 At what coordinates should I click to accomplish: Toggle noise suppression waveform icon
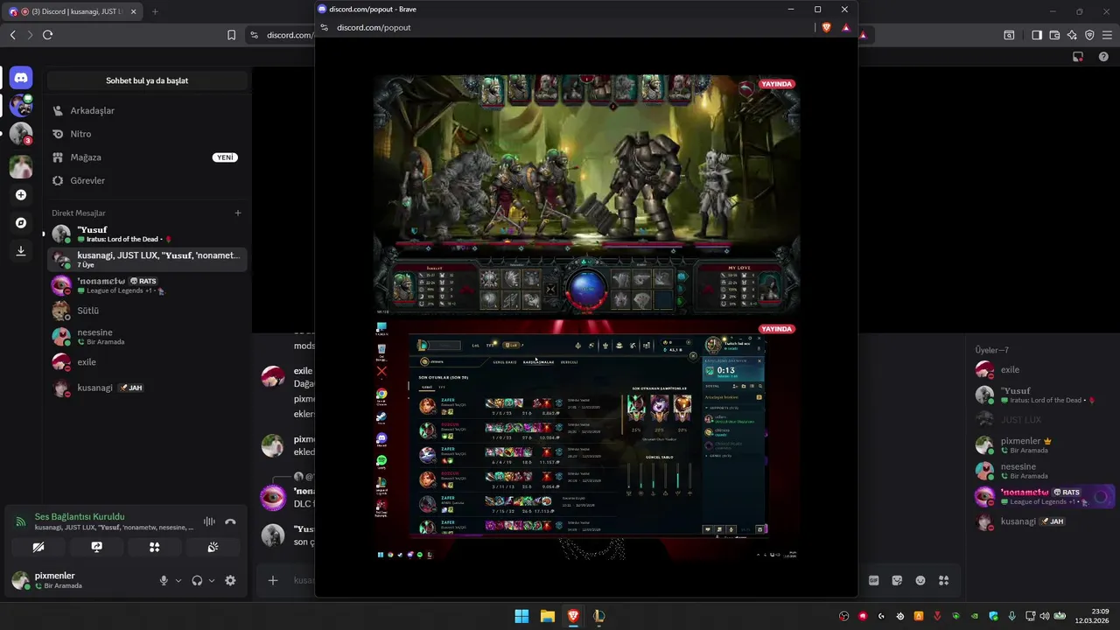(209, 521)
